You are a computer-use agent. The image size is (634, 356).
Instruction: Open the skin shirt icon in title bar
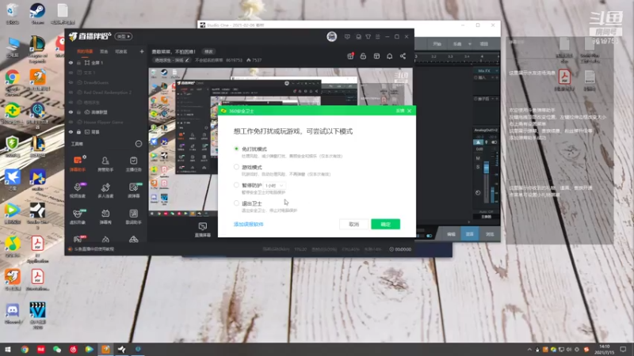(368, 36)
